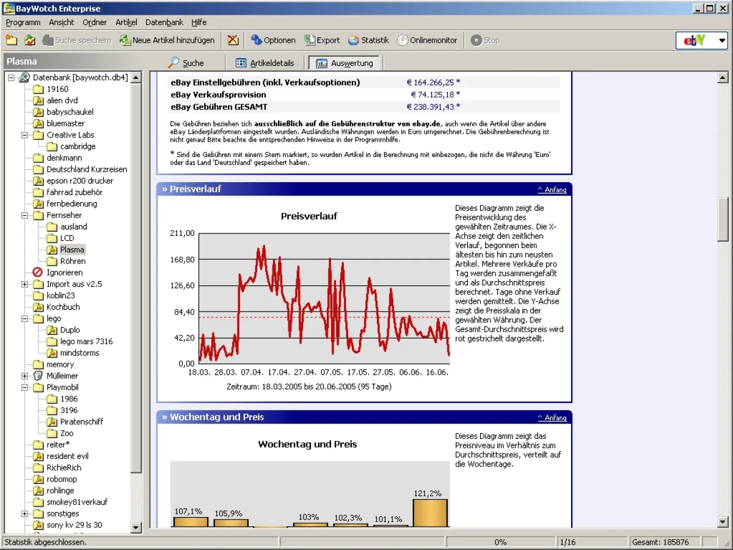Click the new folder icon in toolbar
733x550 pixels.
point(12,40)
